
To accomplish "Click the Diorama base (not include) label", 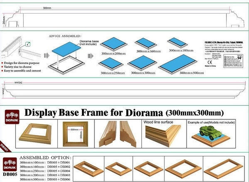I will 89,43.
